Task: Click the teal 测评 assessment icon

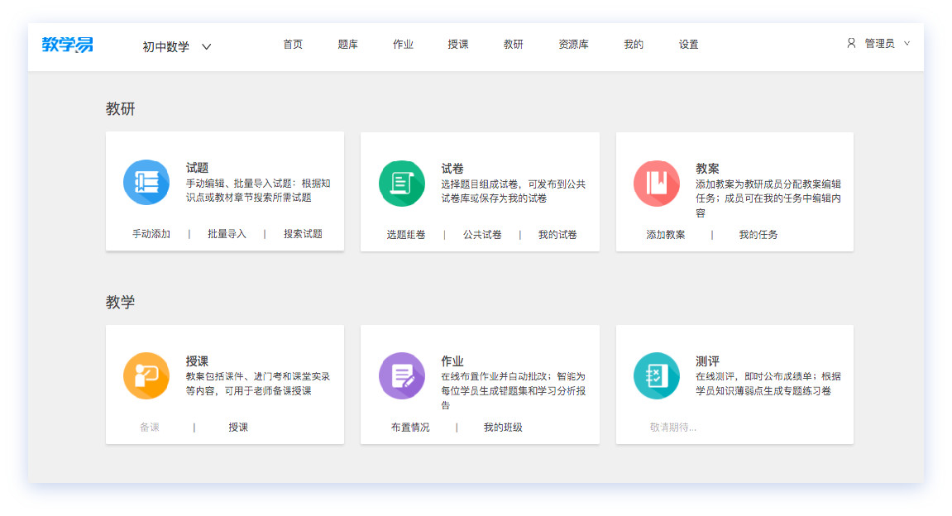Action: pos(656,376)
